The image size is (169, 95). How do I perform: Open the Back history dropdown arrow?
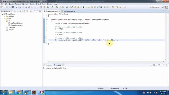pos(123,7)
